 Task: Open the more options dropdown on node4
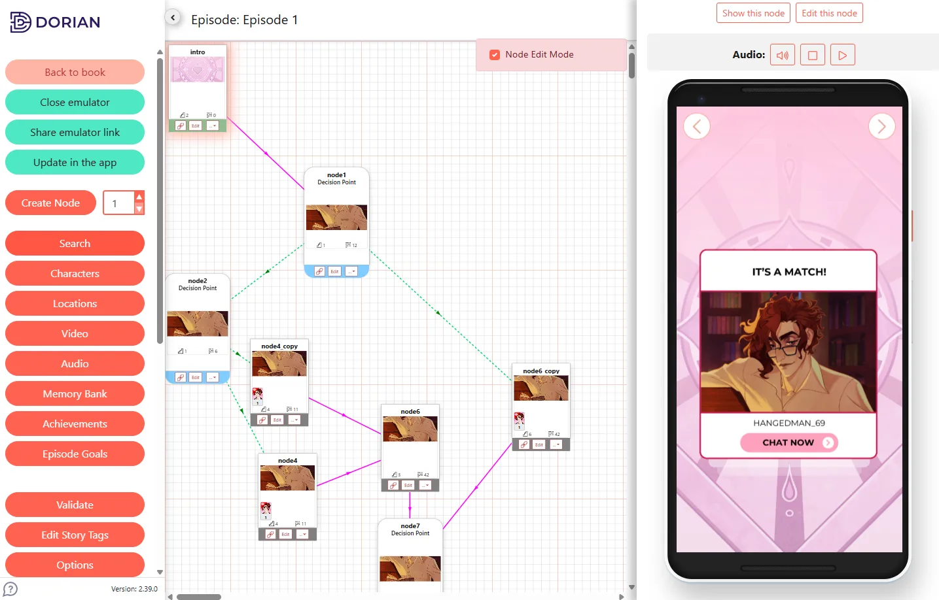302,534
